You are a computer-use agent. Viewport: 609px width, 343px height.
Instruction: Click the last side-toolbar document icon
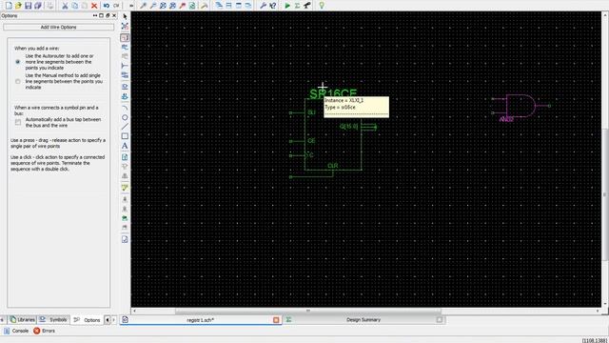125,239
